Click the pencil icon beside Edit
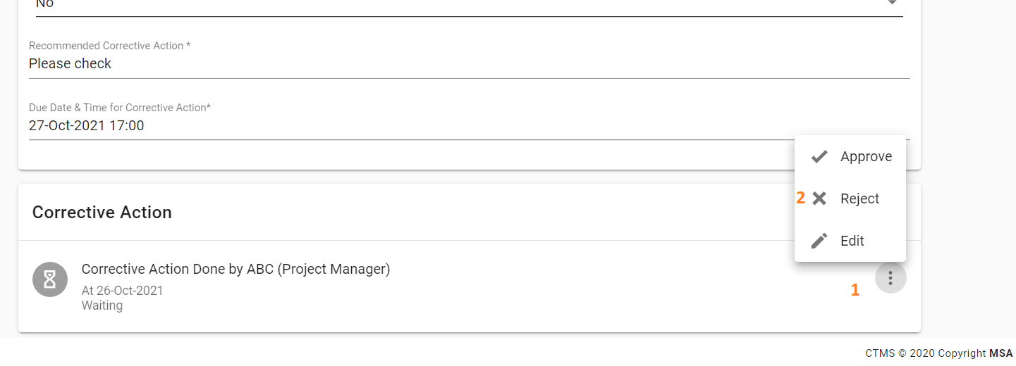 [x=819, y=241]
